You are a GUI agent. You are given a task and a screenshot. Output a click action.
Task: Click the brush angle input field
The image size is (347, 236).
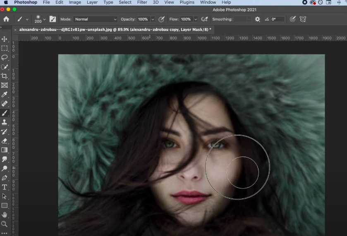point(277,19)
